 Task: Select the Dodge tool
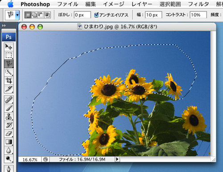[9, 159]
